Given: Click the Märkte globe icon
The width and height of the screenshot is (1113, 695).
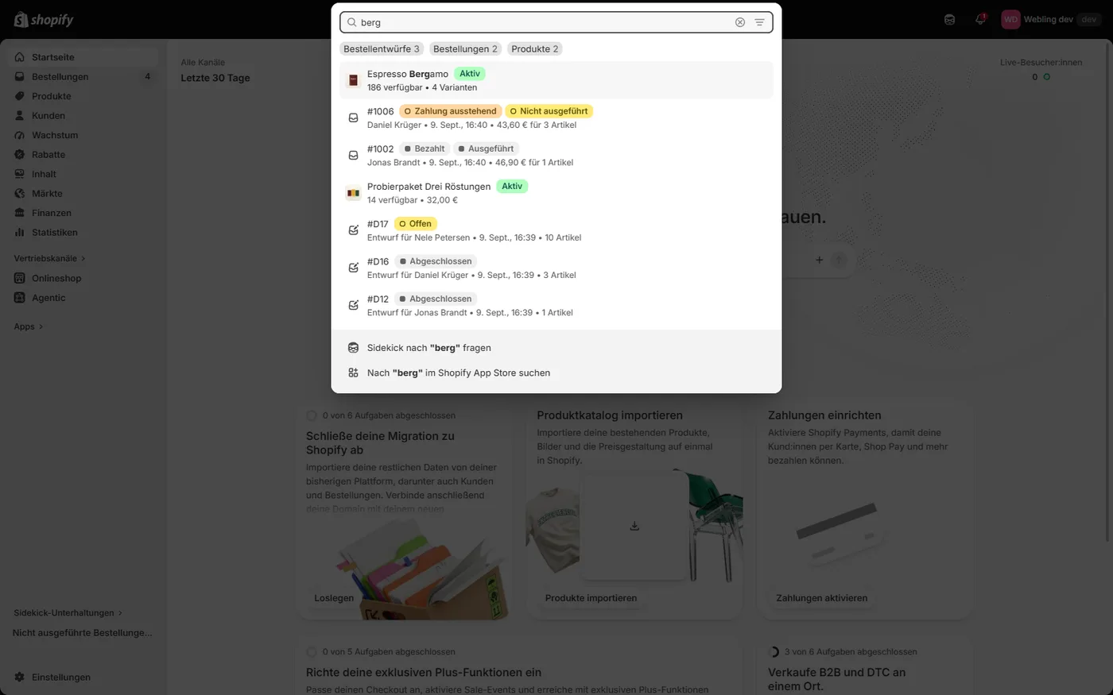Looking at the screenshot, I should pyautogui.click(x=20, y=194).
